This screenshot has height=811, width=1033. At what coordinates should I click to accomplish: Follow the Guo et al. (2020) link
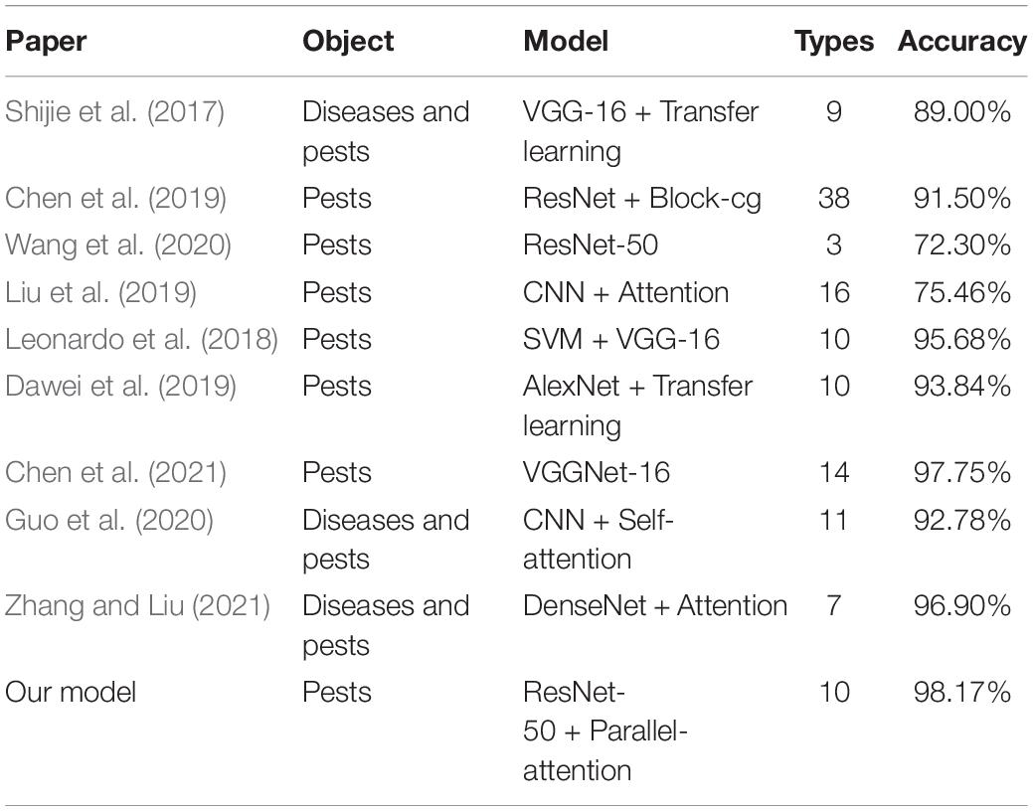coord(109,521)
